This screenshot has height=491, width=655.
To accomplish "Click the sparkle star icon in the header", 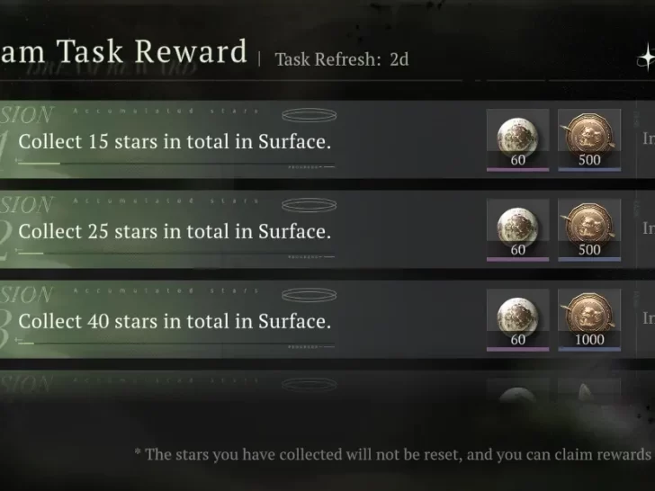I will click(x=645, y=58).
